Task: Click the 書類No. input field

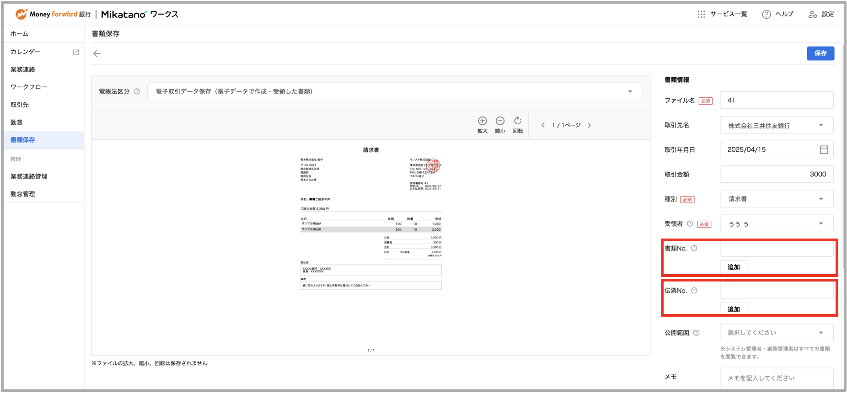Action: coord(777,249)
